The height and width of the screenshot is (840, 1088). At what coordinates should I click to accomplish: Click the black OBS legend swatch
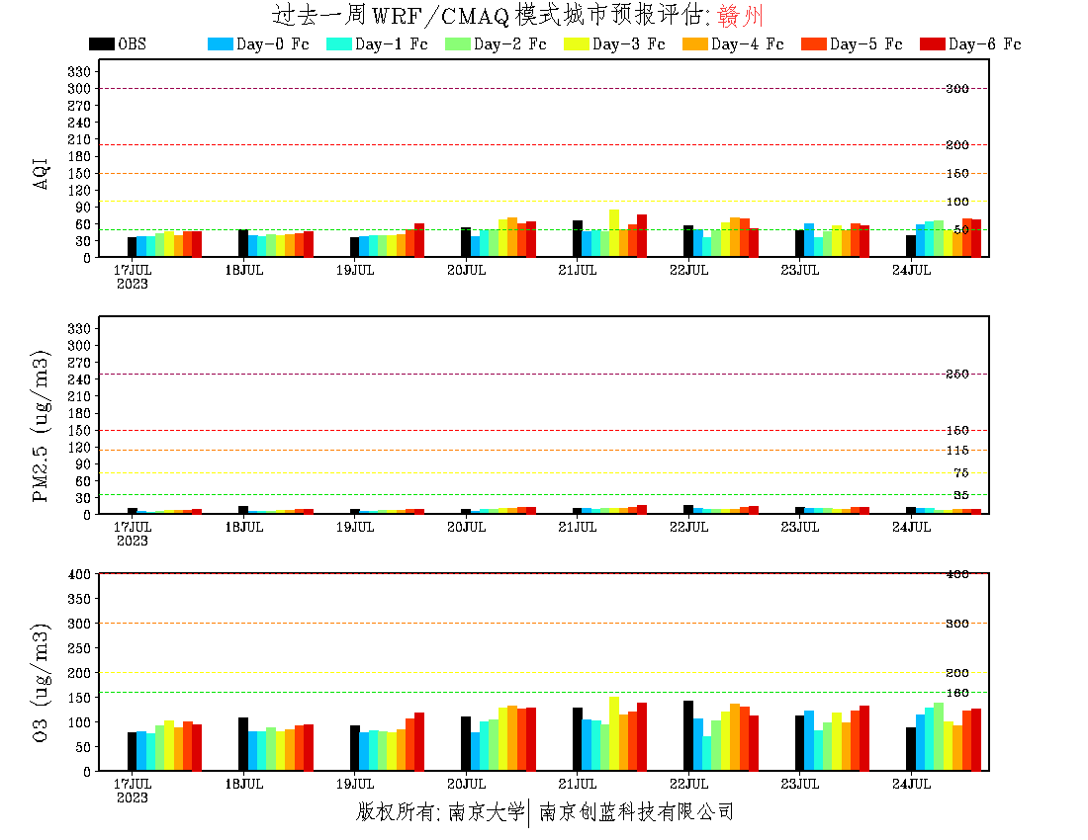pyautogui.click(x=101, y=43)
